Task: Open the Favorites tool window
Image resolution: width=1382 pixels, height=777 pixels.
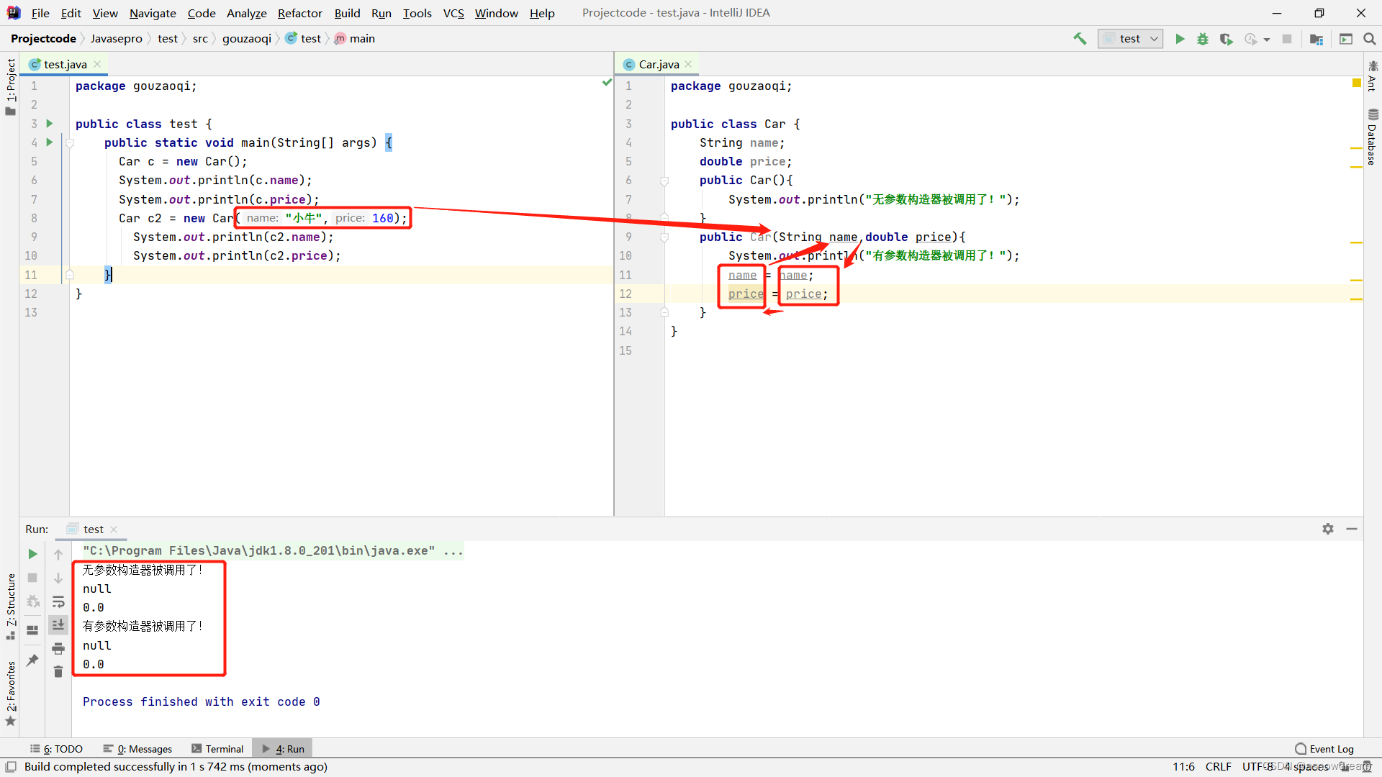Action: (x=10, y=694)
